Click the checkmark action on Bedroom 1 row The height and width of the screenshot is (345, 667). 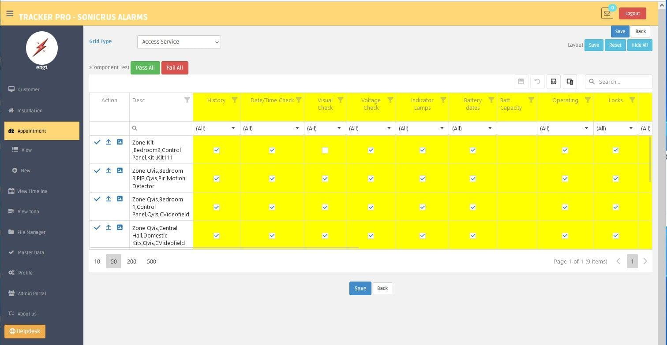[x=97, y=199]
